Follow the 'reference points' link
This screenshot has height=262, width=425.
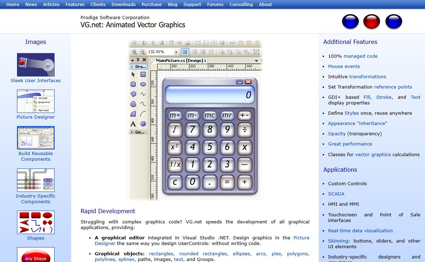pos(393,87)
